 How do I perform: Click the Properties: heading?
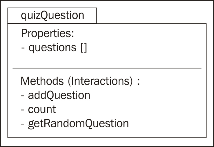click(47, 33)
